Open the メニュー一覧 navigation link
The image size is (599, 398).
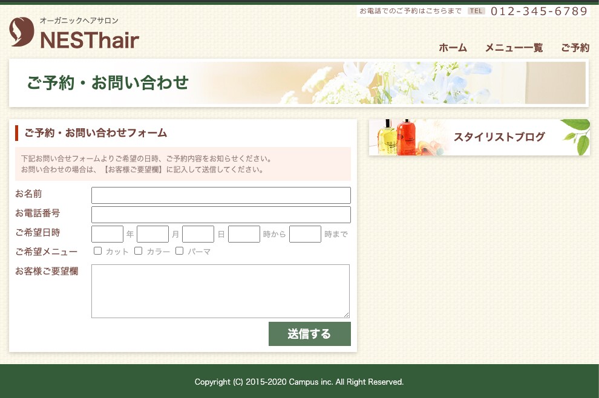pos(514,48)
